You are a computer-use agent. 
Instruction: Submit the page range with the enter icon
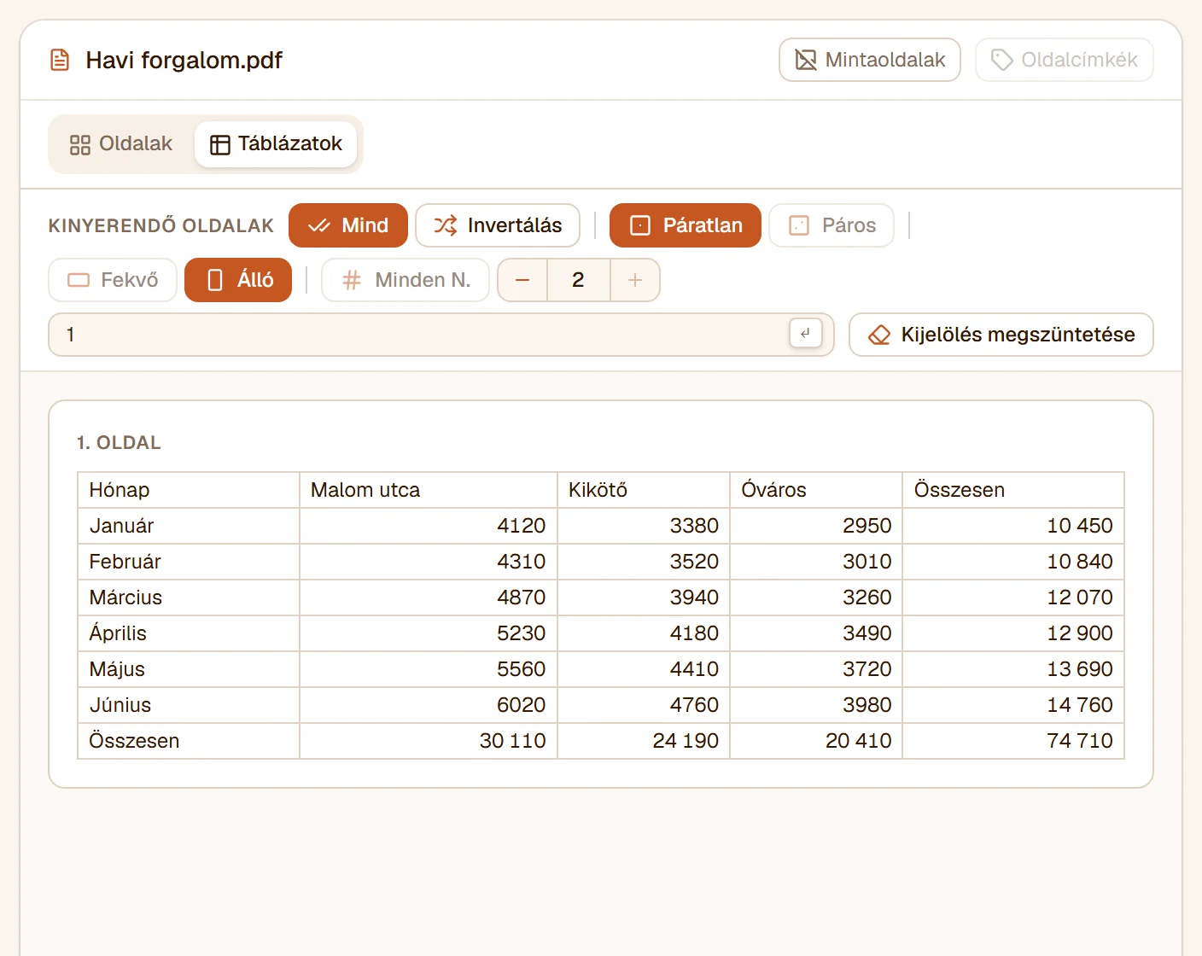coord(806,334)
